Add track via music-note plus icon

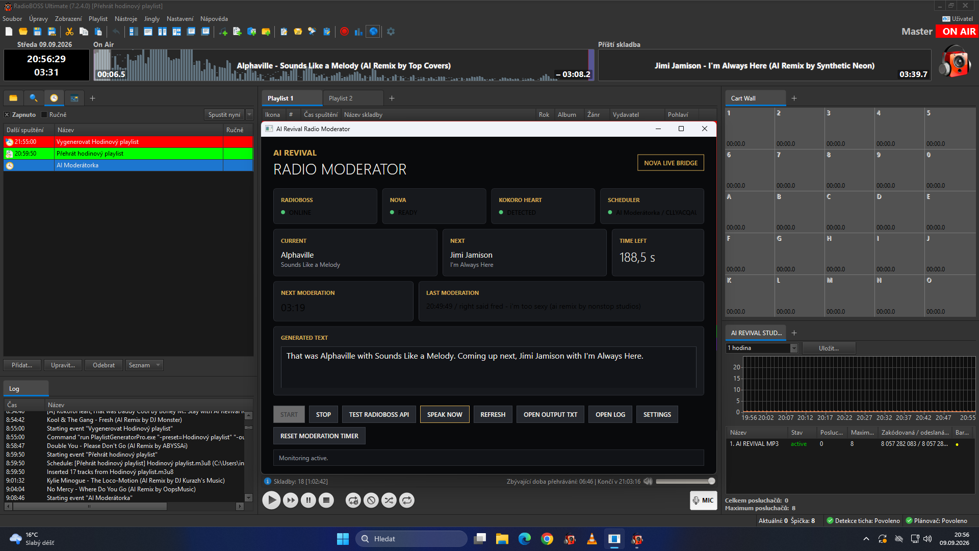click(223, 32)
